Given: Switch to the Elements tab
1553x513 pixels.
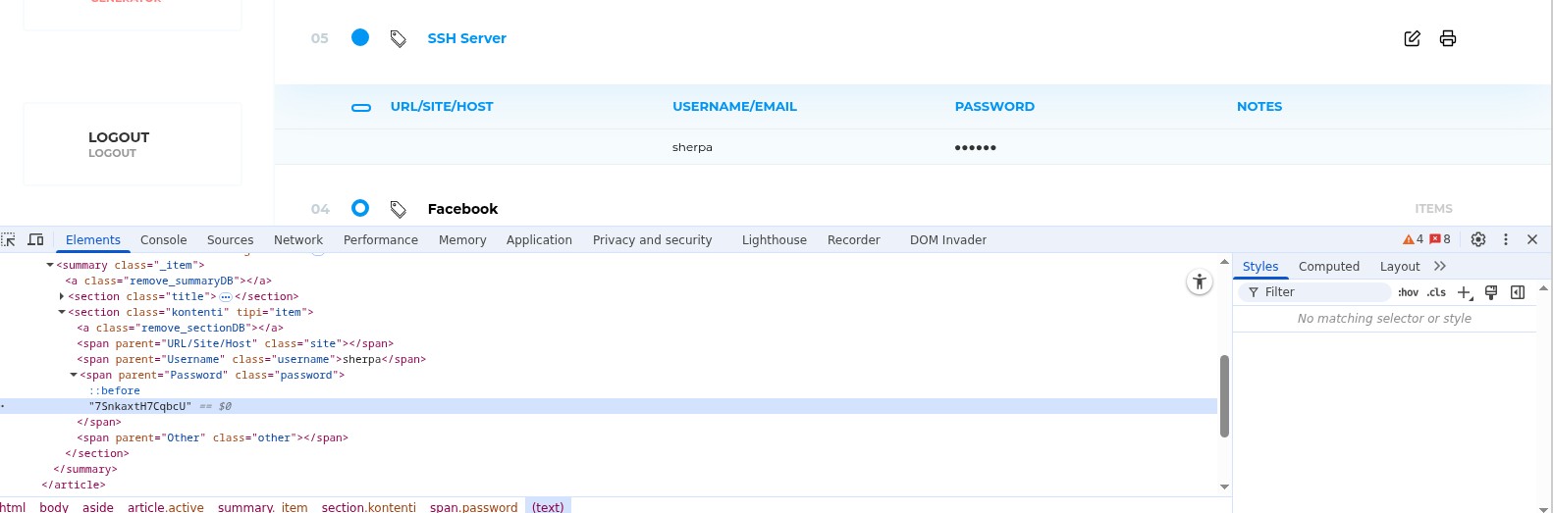Looking at the screenshot, I should coord(93,239).
